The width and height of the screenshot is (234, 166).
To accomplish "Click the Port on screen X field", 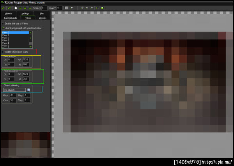I will coord(11,74).
